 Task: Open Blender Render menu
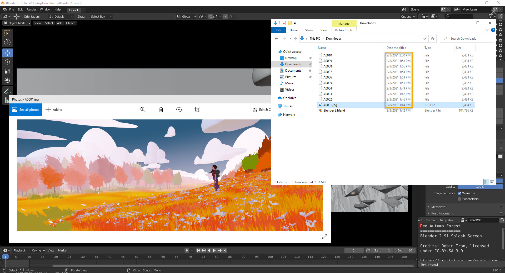[31, 9]
